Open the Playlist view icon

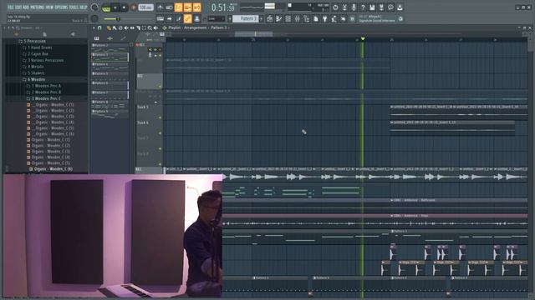click(269, 19)
